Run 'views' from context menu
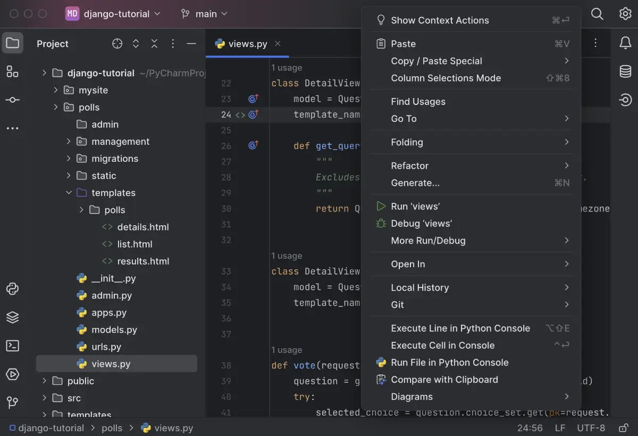This screenshot has height=436, width=638. [471, 206]
